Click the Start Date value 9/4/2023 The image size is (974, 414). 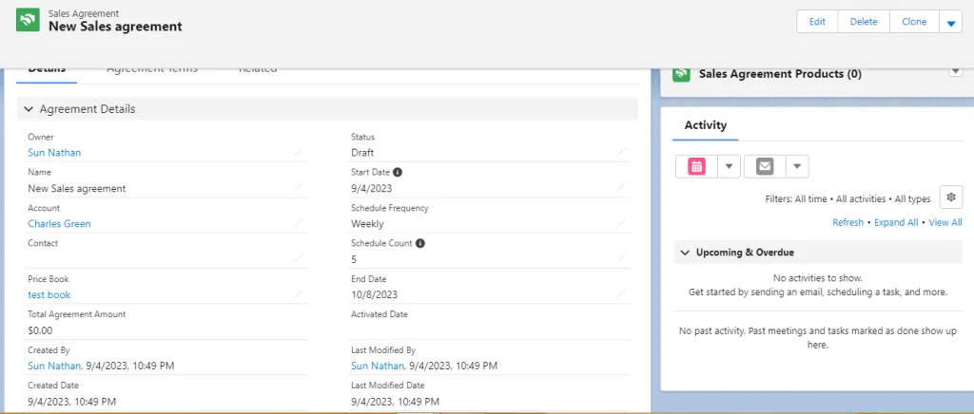coord(372,188)
